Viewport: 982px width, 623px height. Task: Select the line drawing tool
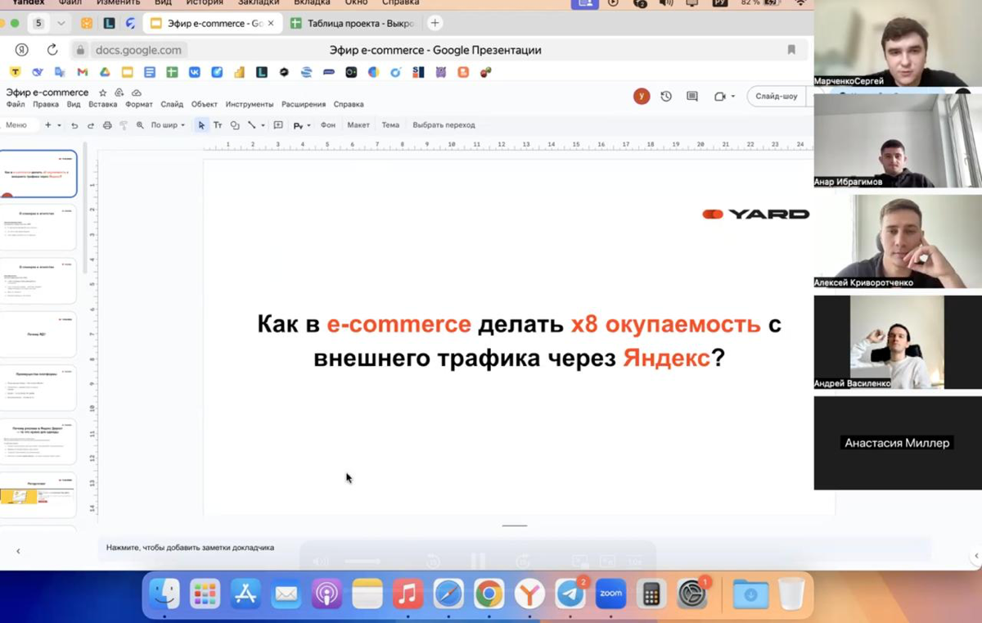tap(252, 125)
